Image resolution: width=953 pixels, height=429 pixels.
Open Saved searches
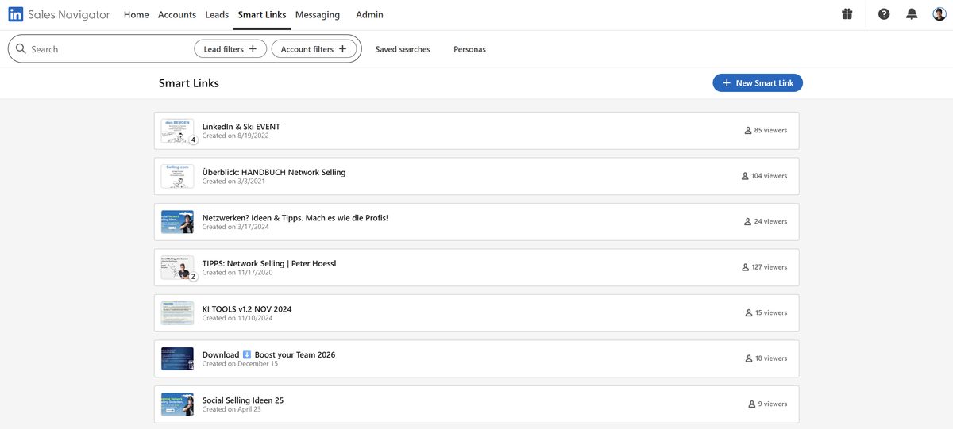click(403, 49)
